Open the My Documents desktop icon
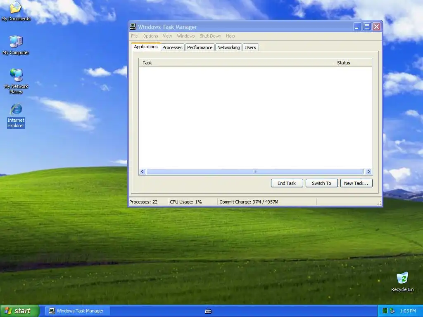Screen dimensions: 423x317 16,11
